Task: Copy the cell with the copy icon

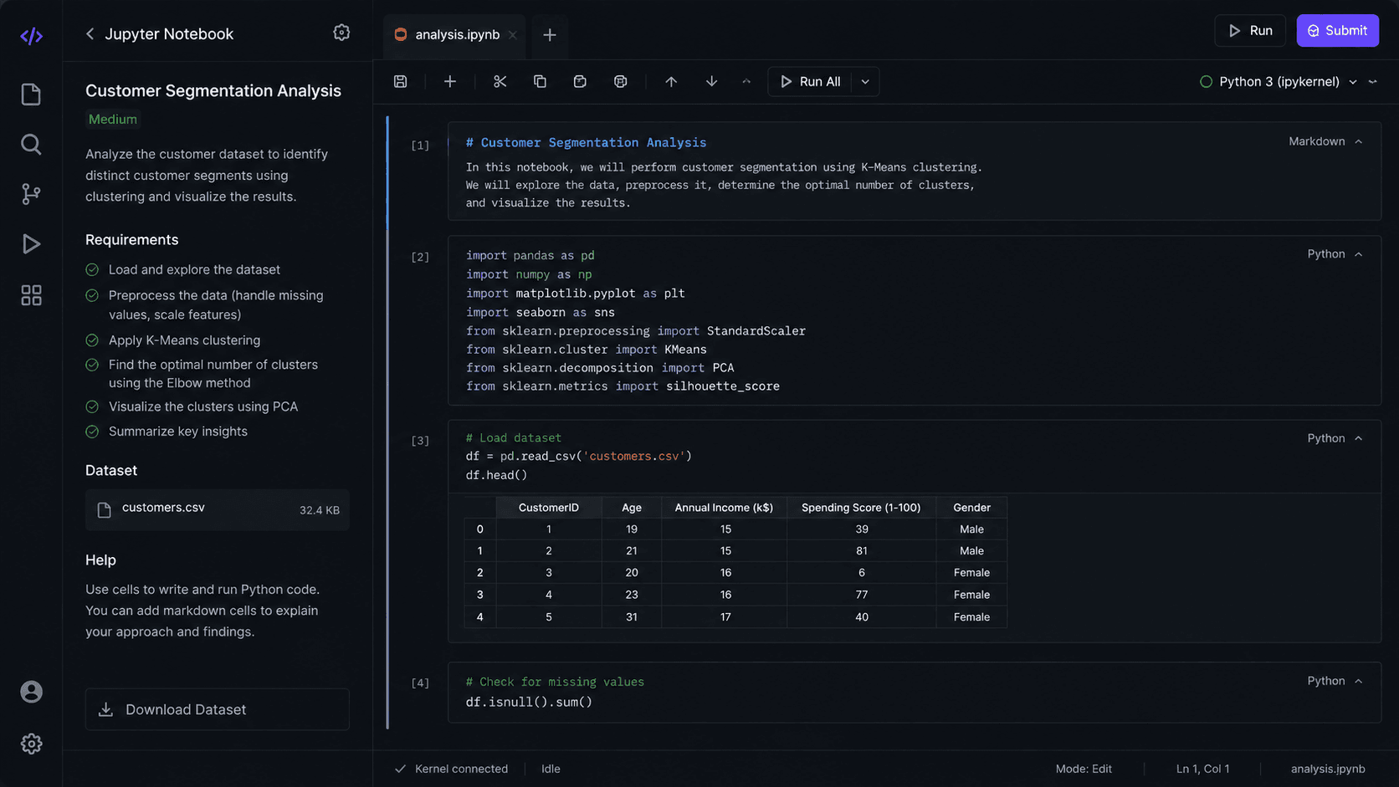Action: pos(540,81)
